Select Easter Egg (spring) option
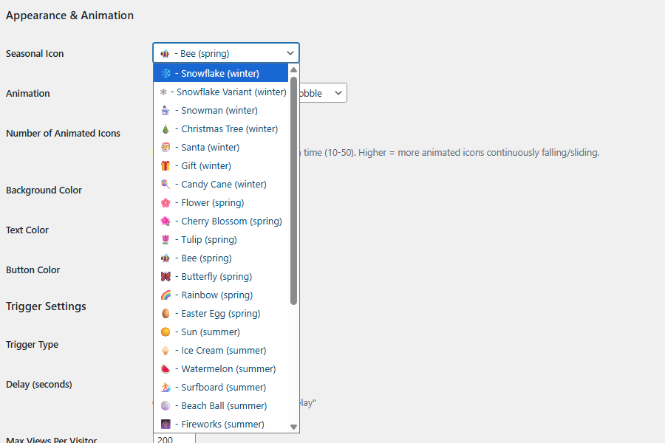 pyautogui.click(x=220, y=313)
